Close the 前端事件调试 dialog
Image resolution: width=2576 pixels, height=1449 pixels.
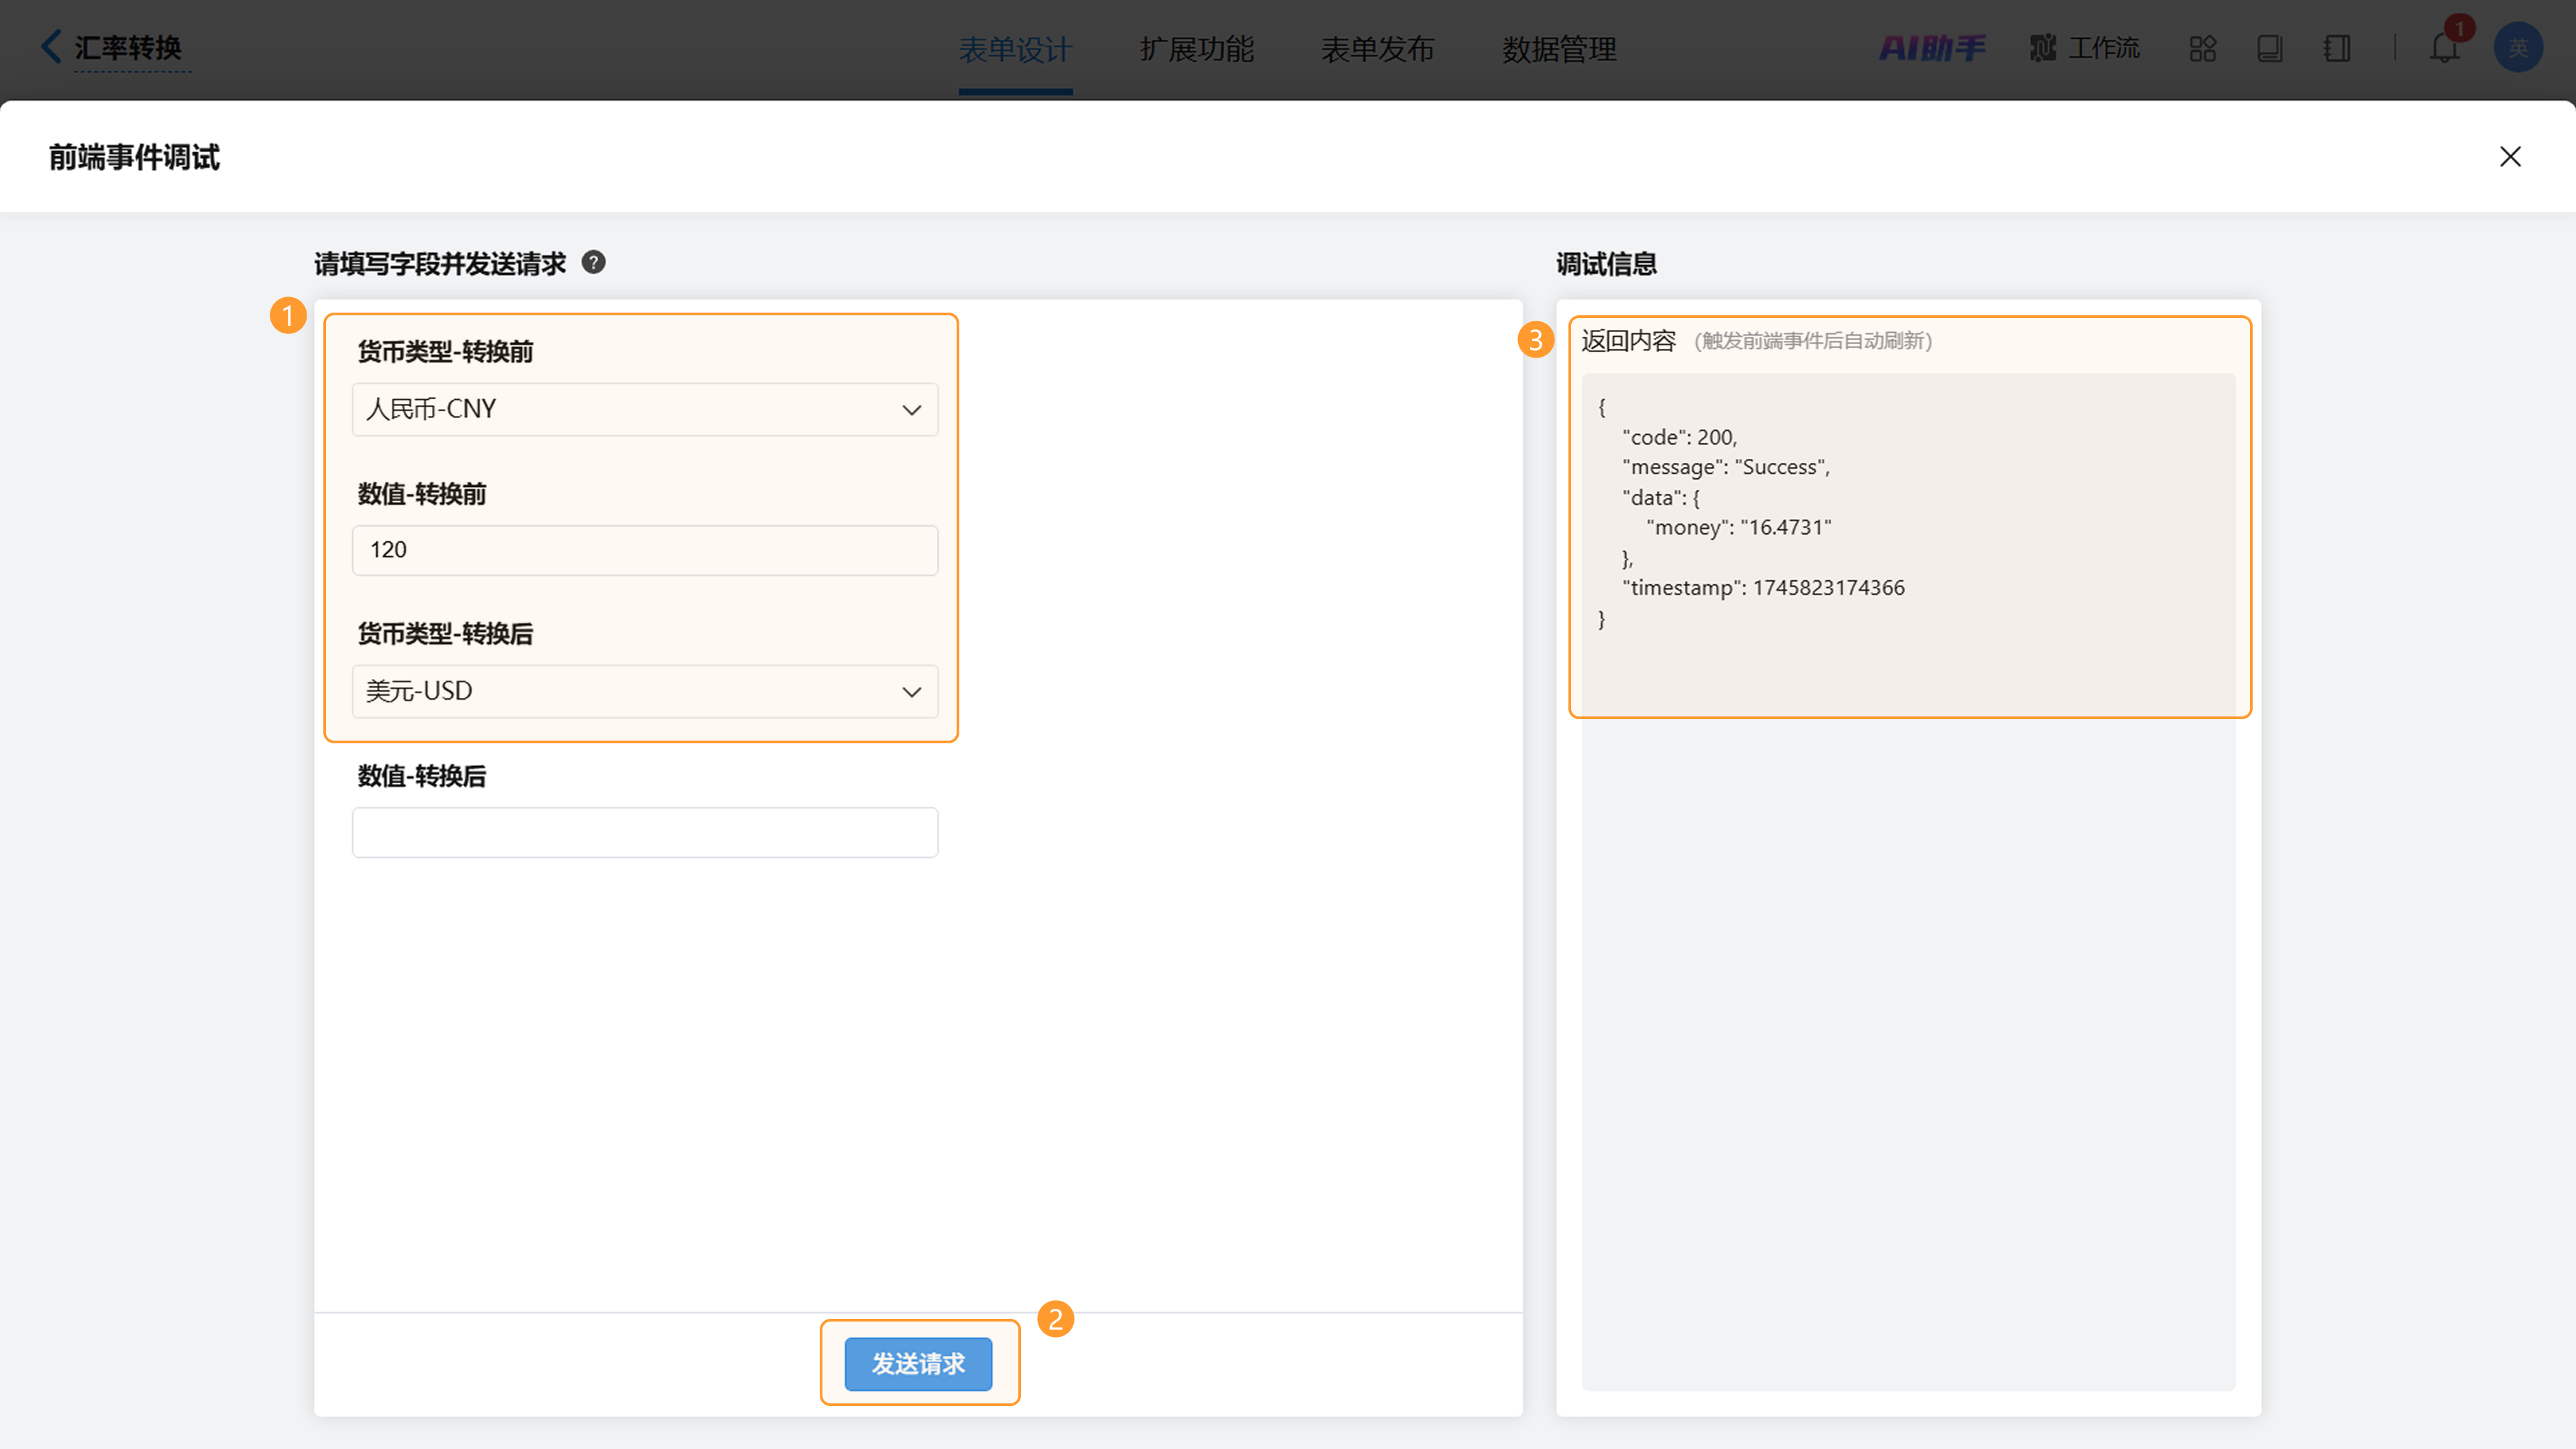click(2509, 157)
